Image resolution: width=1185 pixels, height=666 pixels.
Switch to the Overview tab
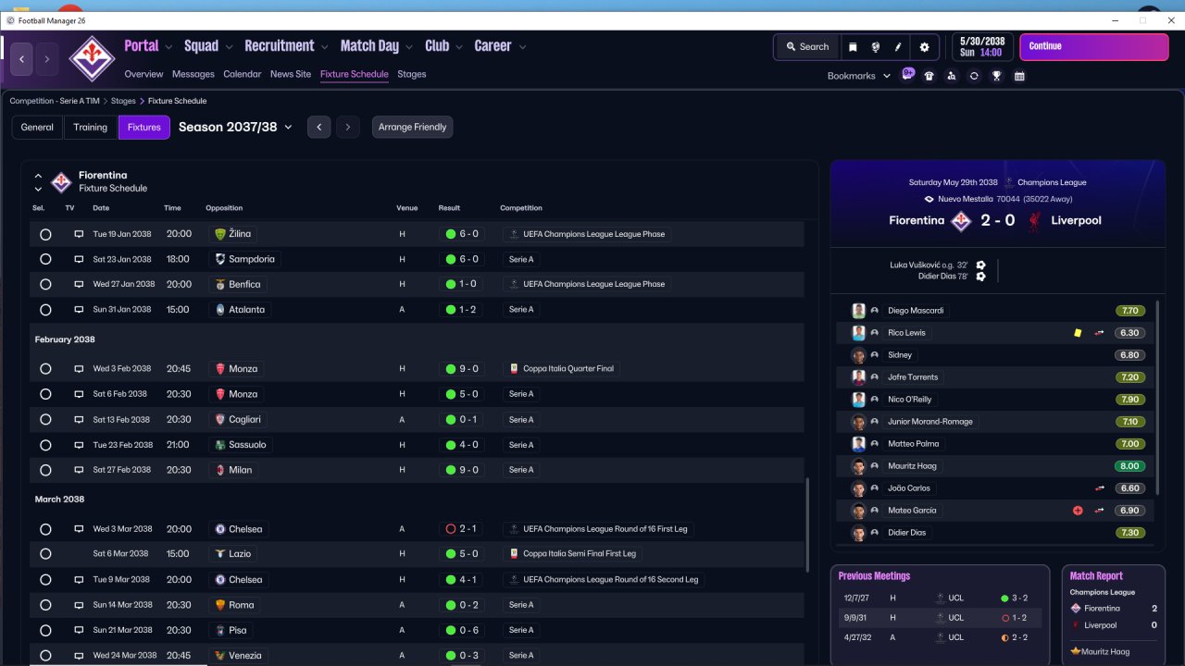(143, 74)
